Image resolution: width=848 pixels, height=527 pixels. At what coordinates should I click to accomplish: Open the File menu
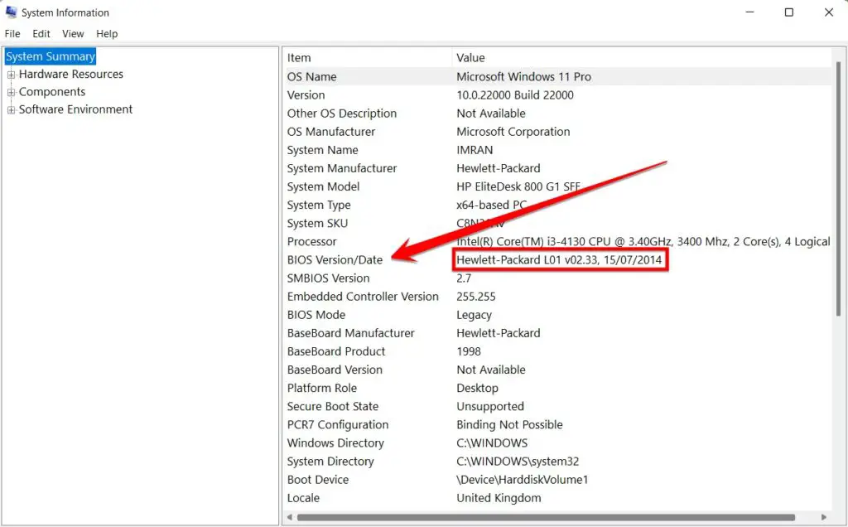pyautogui.click(x=12, y=33)
